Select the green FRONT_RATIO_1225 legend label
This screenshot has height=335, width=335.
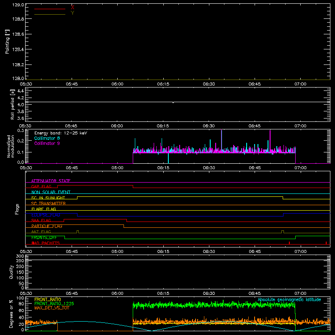pyautogui.click(x=54, y=304)
